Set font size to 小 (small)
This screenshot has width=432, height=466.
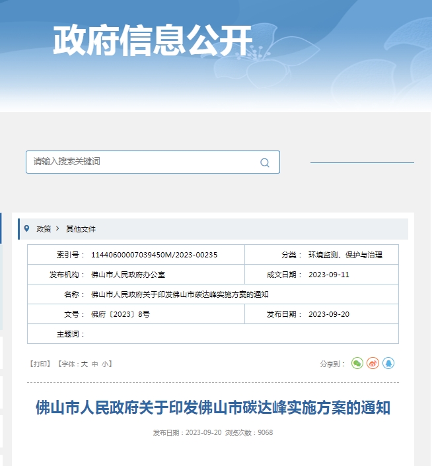[x=106, y=364]
